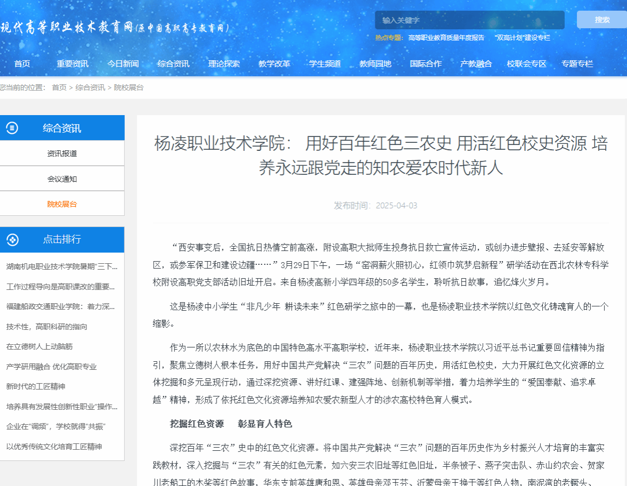The height and width of the screenshot is (486, 627).
Task: Click 综合资讯 in the breadcrumb path
Action: point(90,87)
